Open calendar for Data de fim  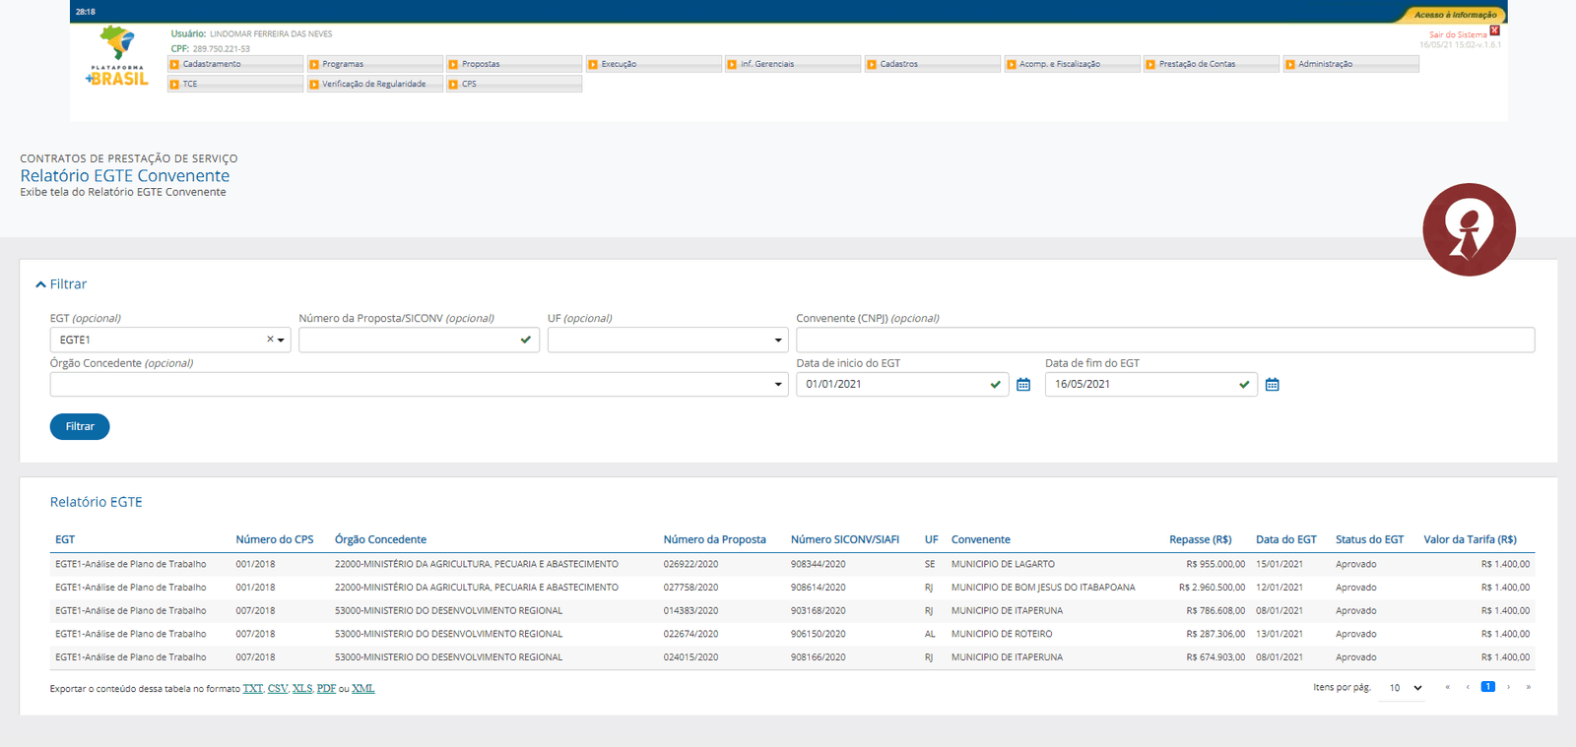click(1273, 385)
